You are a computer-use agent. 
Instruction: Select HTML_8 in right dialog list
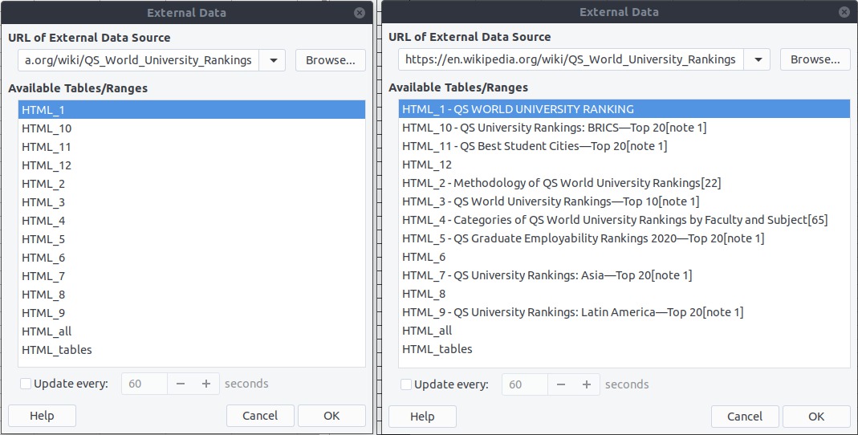click(x=624, y=294)
